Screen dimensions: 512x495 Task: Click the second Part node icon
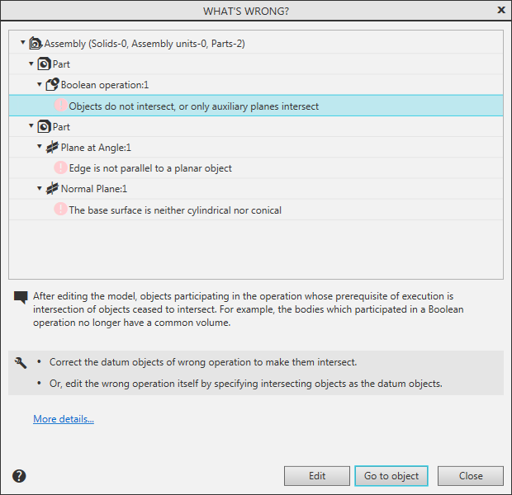(x=44, y=127)
